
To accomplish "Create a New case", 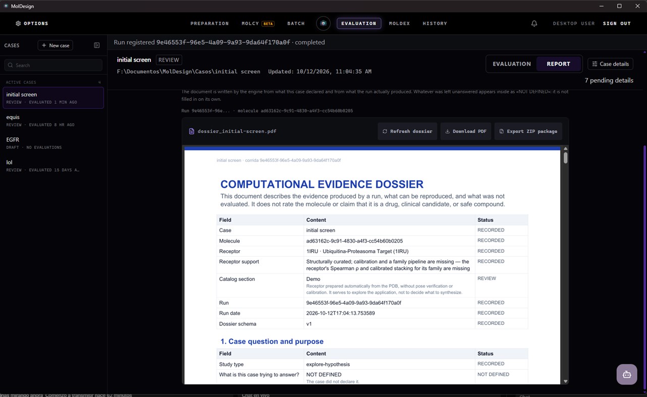I will [x=56, y=45].
